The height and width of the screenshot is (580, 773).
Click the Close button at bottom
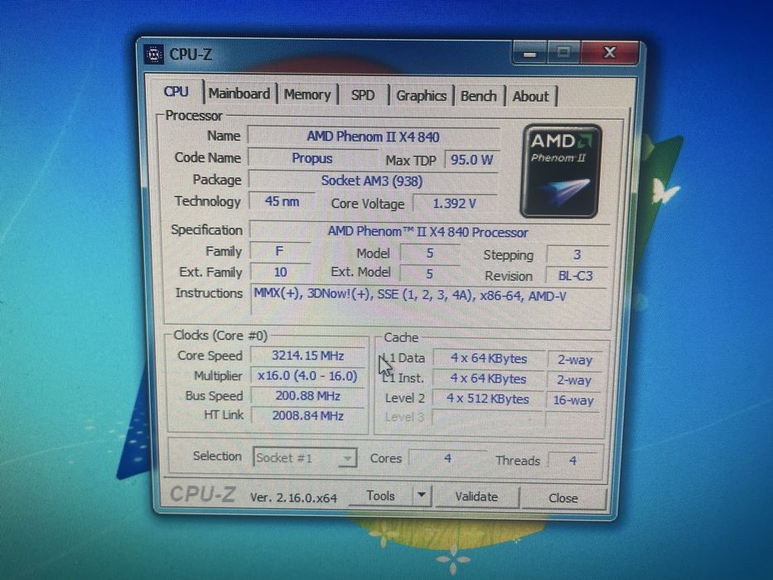pyautogui.click(x=563, y=498)
